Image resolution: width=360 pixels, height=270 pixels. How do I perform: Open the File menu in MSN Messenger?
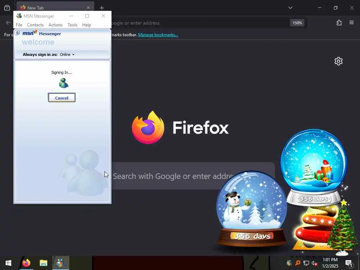tap(19, 25)
